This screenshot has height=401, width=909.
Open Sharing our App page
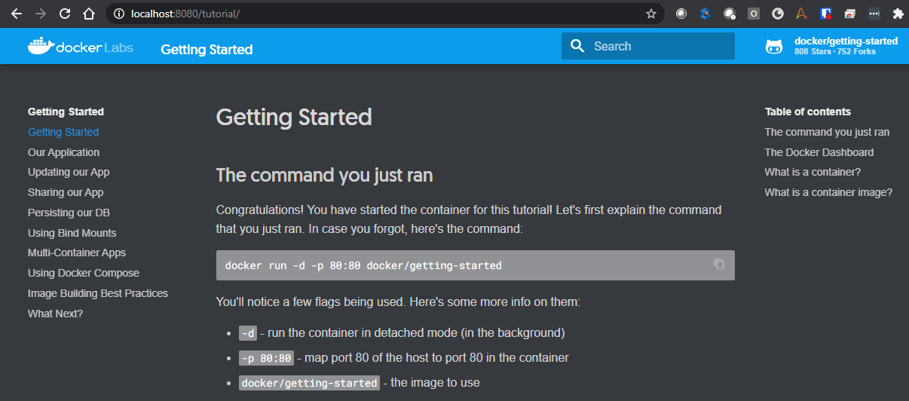click(x=66, y=192)
